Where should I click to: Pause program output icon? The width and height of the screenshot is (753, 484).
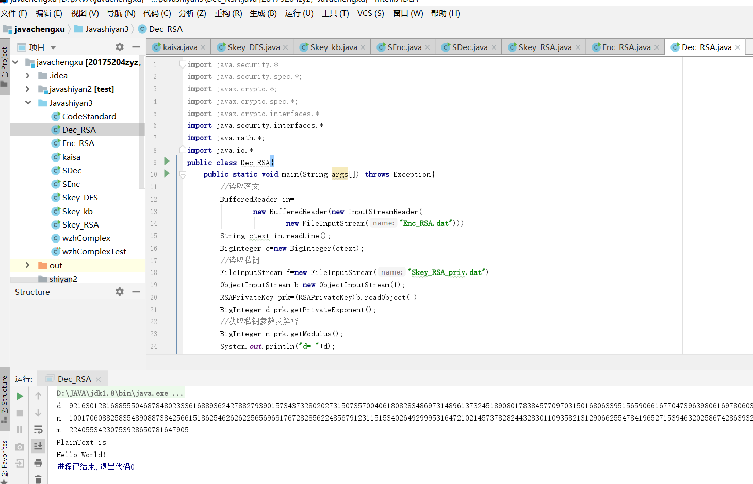(20, 429)
